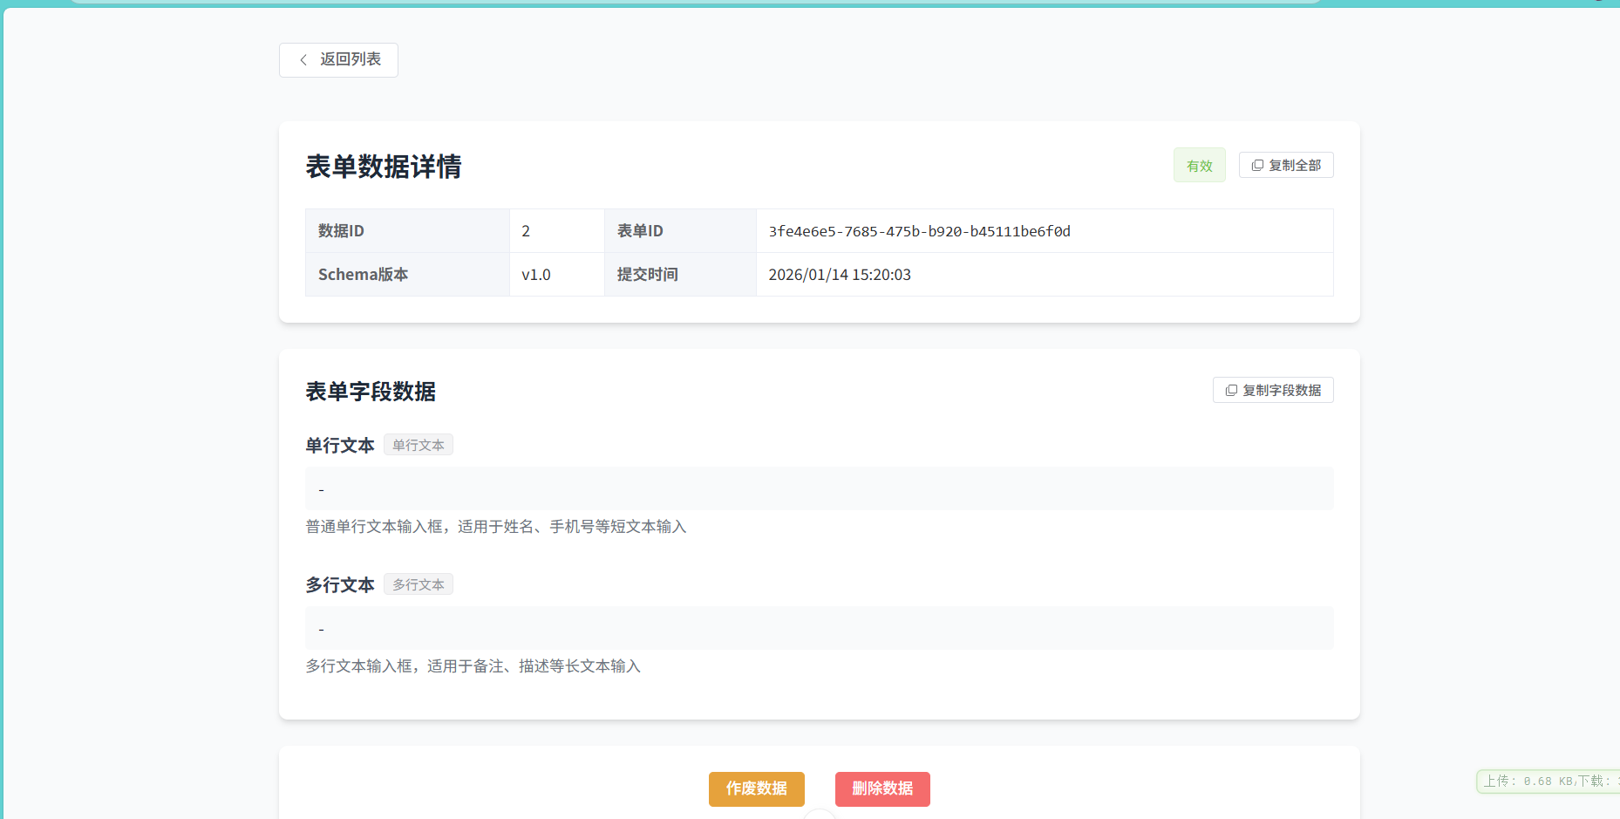Click the 有效 status badge
This screenshot has height=819, width=1620.
point(1199,166)
